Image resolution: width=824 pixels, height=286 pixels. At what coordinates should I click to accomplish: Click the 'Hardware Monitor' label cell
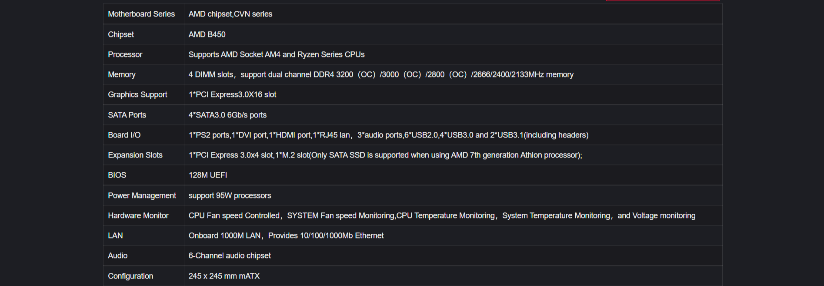click(x=138, y=215)
